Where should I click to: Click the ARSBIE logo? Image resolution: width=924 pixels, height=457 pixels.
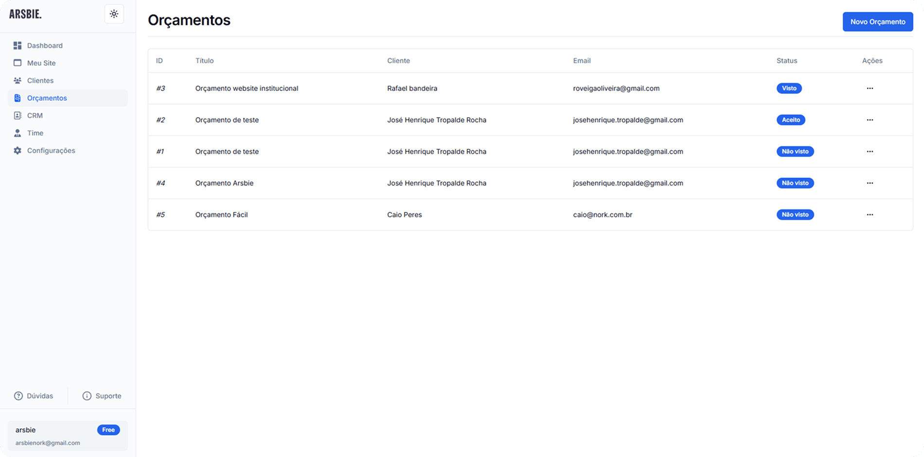click(x=25, y=15)
